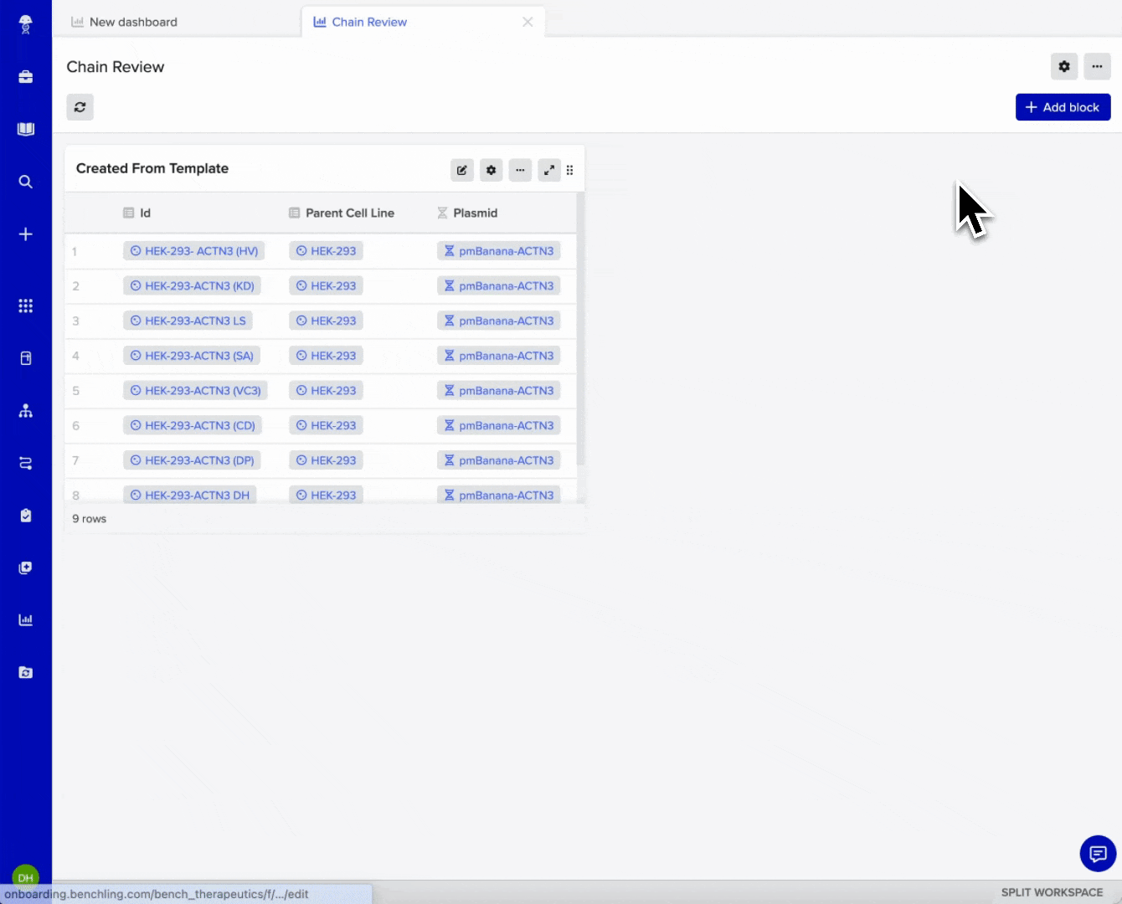The width and height of the screenshot is (1122, 904).
Task: Open dashboard settings gear in header
Action: click(1063, 66)
